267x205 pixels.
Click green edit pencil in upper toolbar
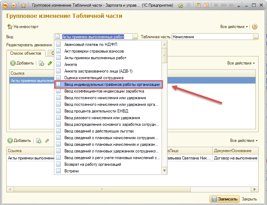(50, 63)
